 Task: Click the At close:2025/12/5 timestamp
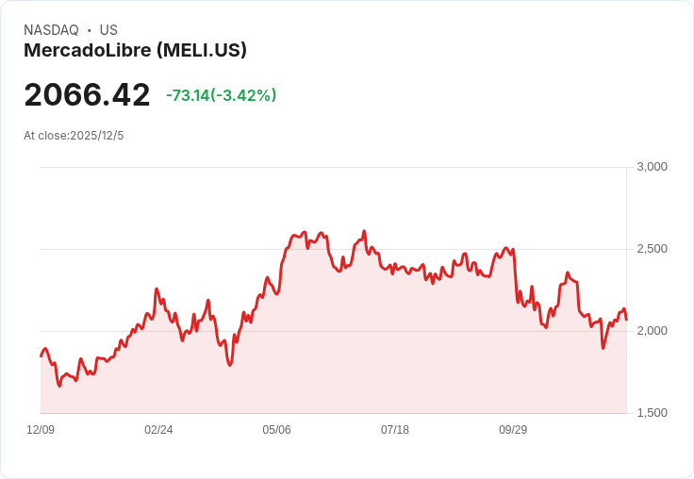pyautogui.click(x=74, y=136)
